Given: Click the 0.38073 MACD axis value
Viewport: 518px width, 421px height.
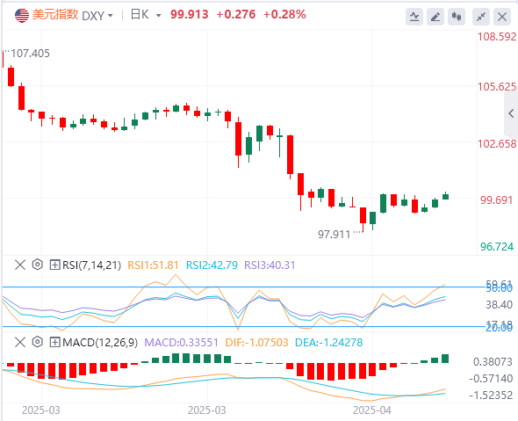Looking at the screenshot, I should (493, 362).
